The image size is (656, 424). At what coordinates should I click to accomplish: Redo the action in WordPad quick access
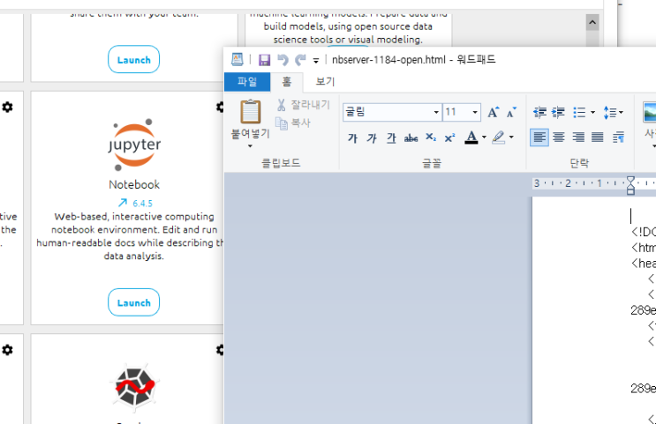(x=300, y=60)
